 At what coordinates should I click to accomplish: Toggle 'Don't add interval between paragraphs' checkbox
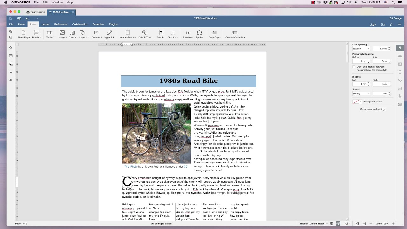click(x=354, y=67)
